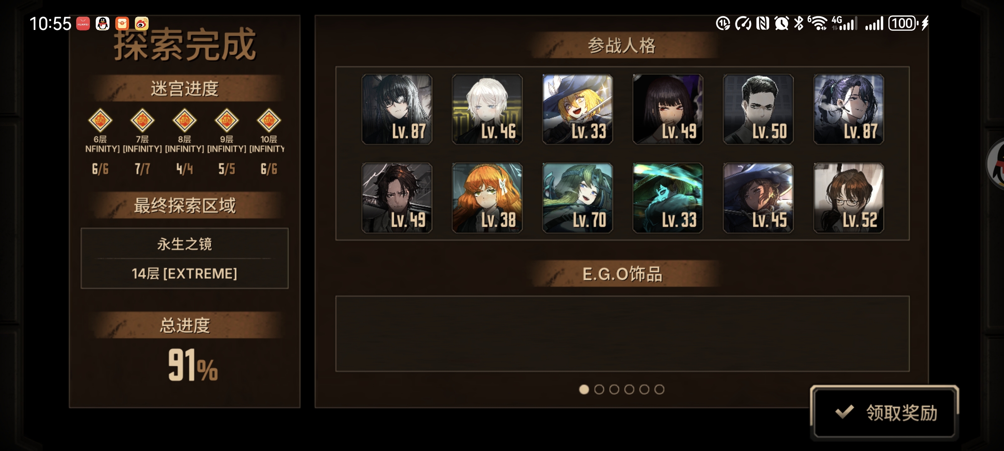The width and height of the screenshot is (1004, 451).
Task: Tap the 领取奖励 claim rewards button
Action: click(884, 412)
